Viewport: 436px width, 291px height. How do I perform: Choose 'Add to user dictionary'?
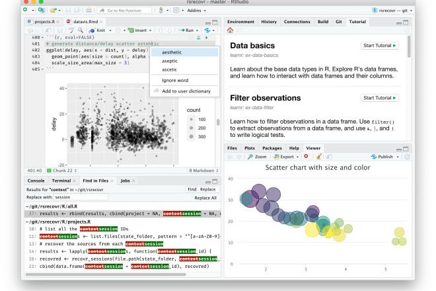[184, 91]
